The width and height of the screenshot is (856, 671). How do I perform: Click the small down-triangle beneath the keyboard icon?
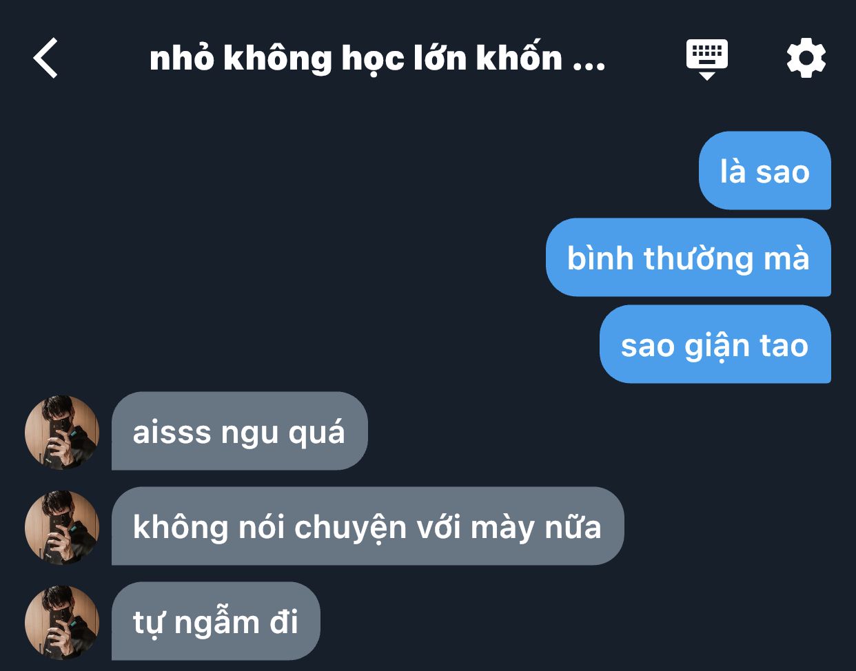click(707, 76)
